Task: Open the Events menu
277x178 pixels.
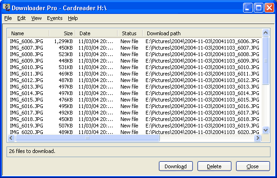Action: [54, 18]
